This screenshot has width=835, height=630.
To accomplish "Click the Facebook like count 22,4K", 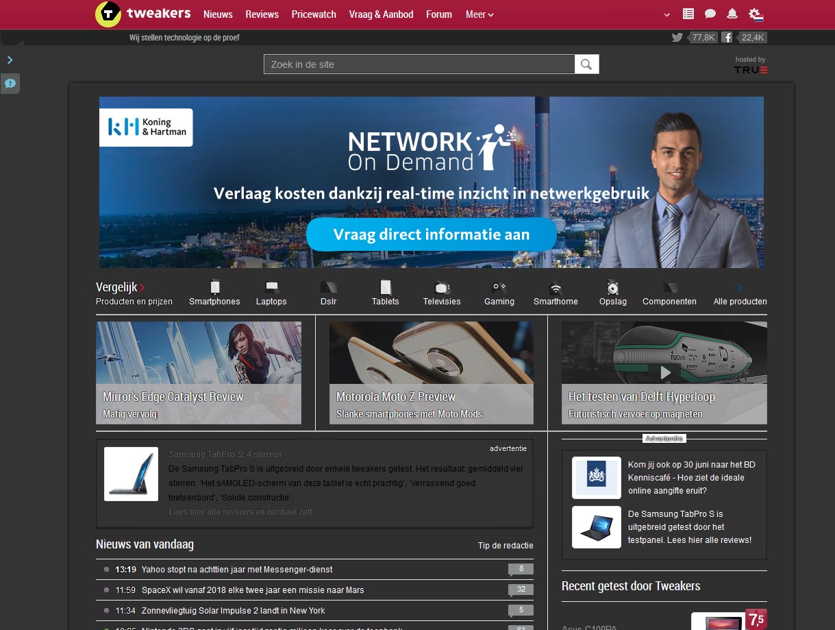I will 752,38.
